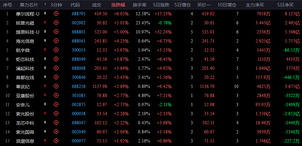Open 3-minute chart icon for 航宇微

click(x=56, y=50)
